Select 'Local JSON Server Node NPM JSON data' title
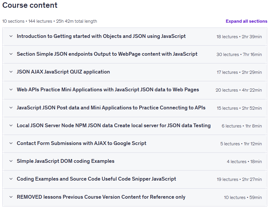The width and height of the screenshot is (269, 207). click(114, 125)
